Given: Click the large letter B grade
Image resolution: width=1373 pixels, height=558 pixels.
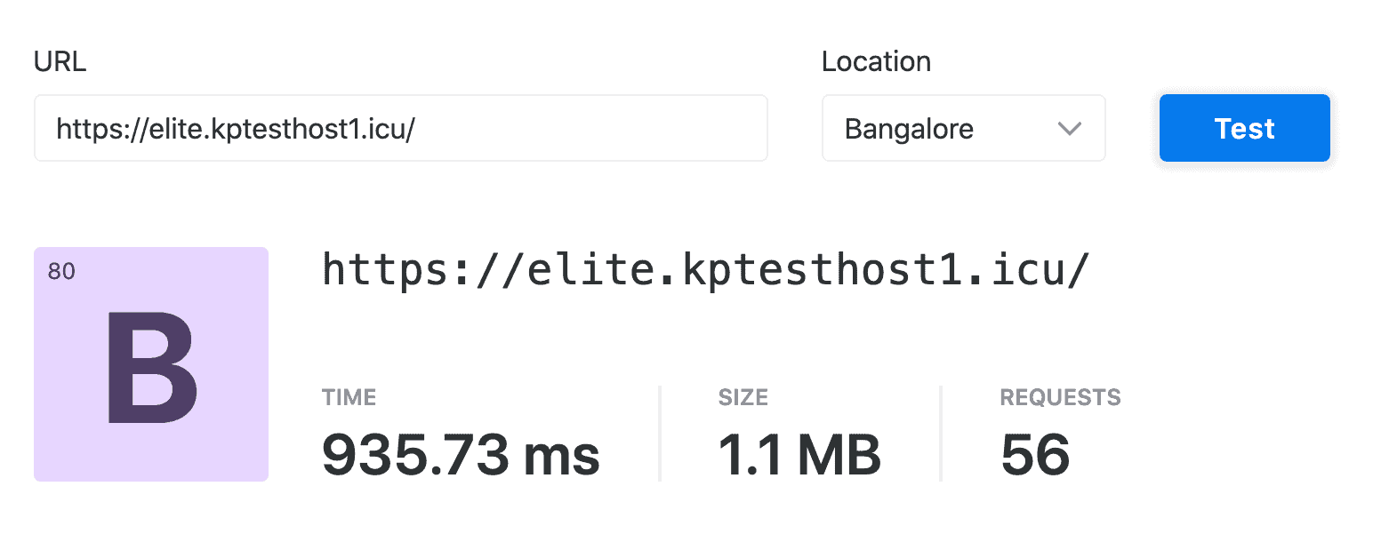Looking at the screenshot, I should pyautogui.click(x=151, y=368).
